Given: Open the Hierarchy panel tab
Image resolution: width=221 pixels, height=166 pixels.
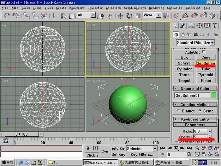Looking at the screenshot, I should (191, 26).
